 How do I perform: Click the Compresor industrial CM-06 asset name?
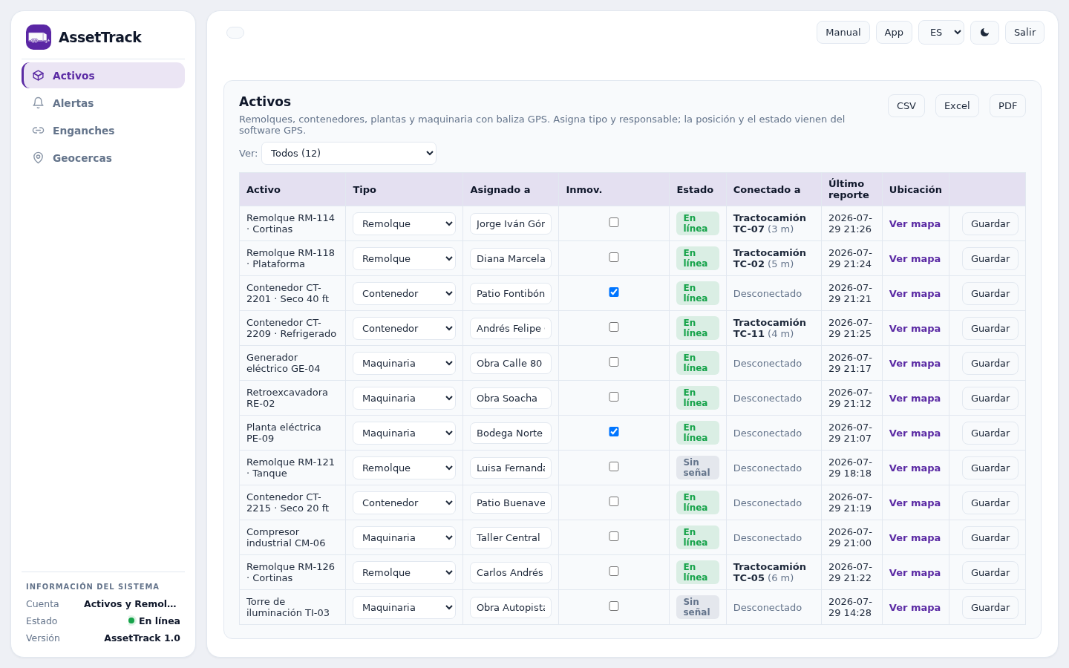click(286, 537)
